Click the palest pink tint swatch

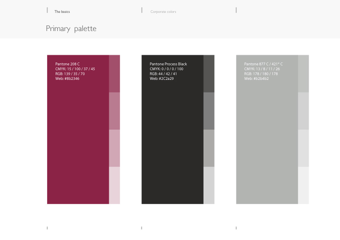point(114,185)
